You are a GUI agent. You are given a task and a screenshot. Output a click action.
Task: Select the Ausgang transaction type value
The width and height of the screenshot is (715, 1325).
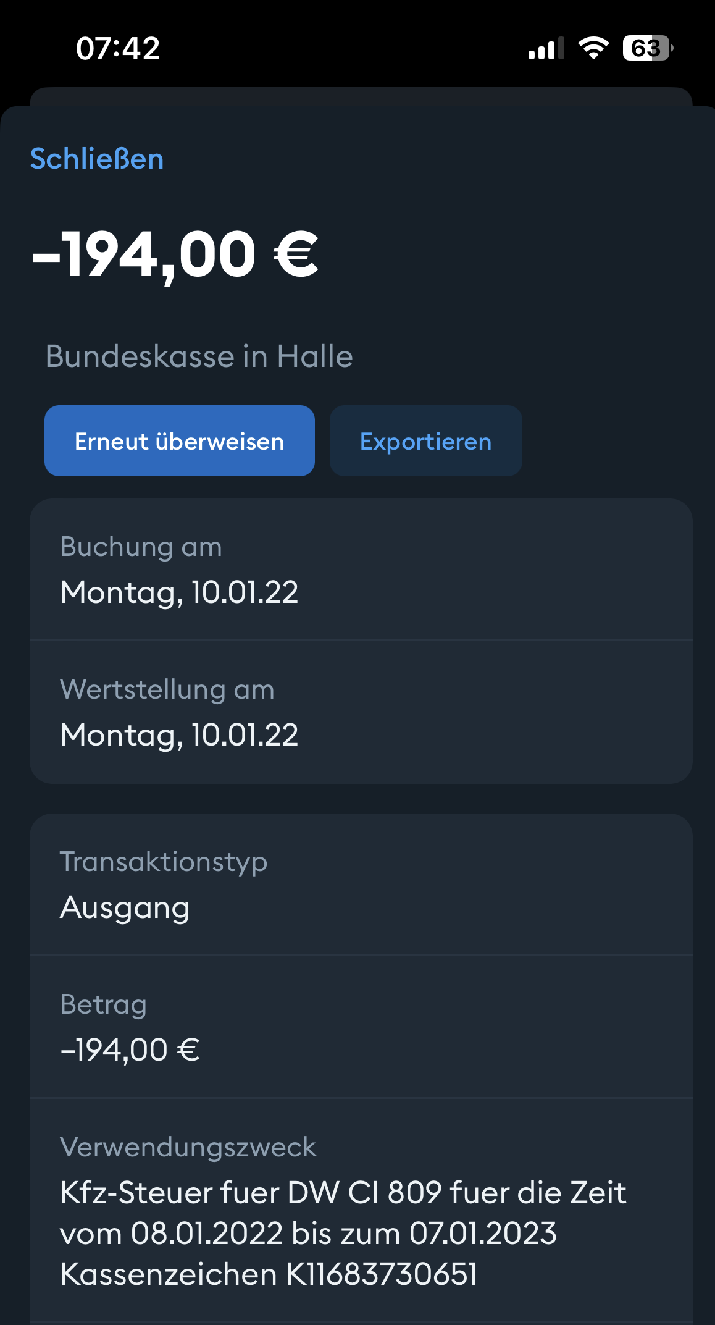pos(125,907)
